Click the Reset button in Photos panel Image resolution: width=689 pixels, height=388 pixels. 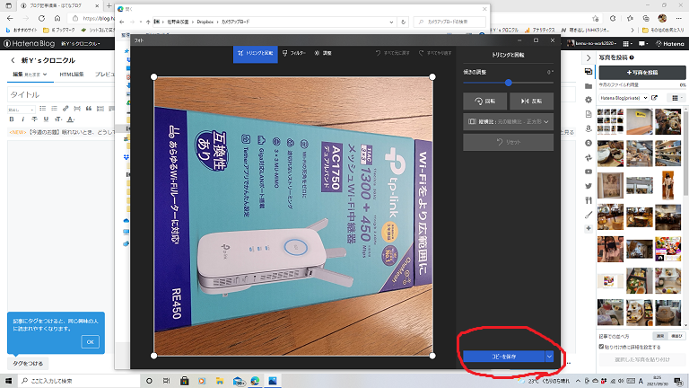click(x=508, y=142)
